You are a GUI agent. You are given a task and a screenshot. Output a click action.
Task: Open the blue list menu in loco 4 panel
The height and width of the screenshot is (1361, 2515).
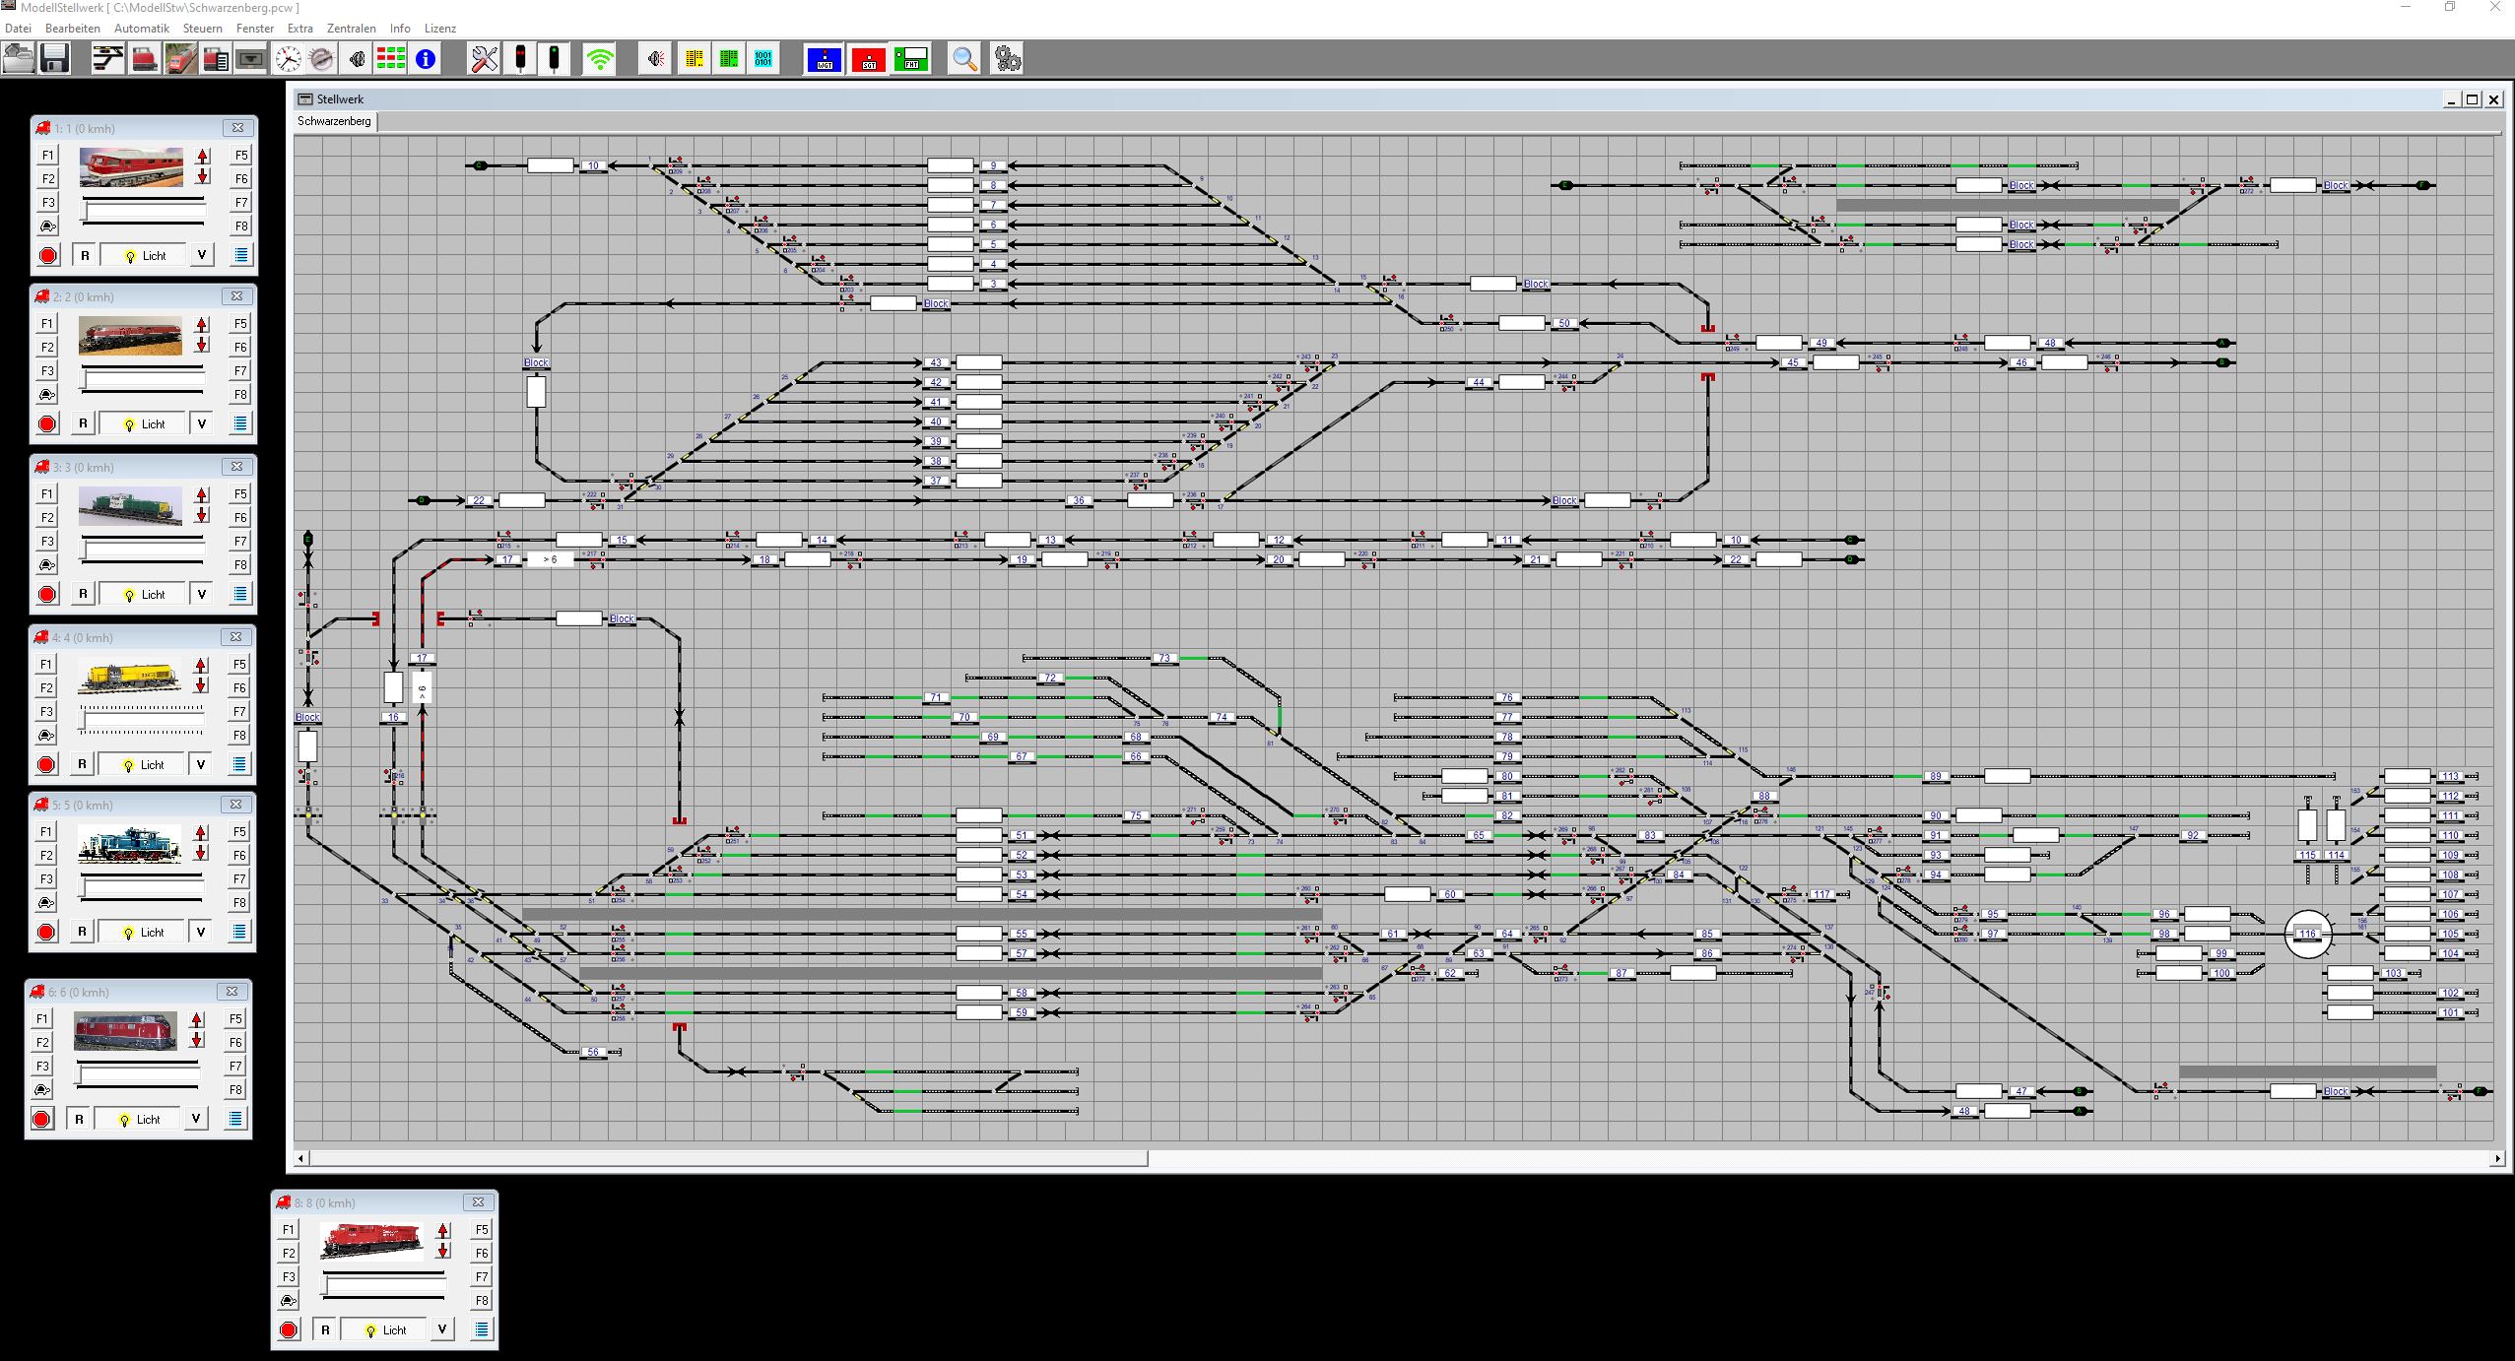239,764
